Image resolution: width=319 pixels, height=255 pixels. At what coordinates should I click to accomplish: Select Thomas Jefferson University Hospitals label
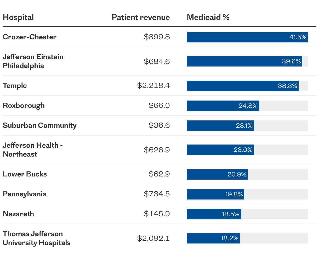37,238
